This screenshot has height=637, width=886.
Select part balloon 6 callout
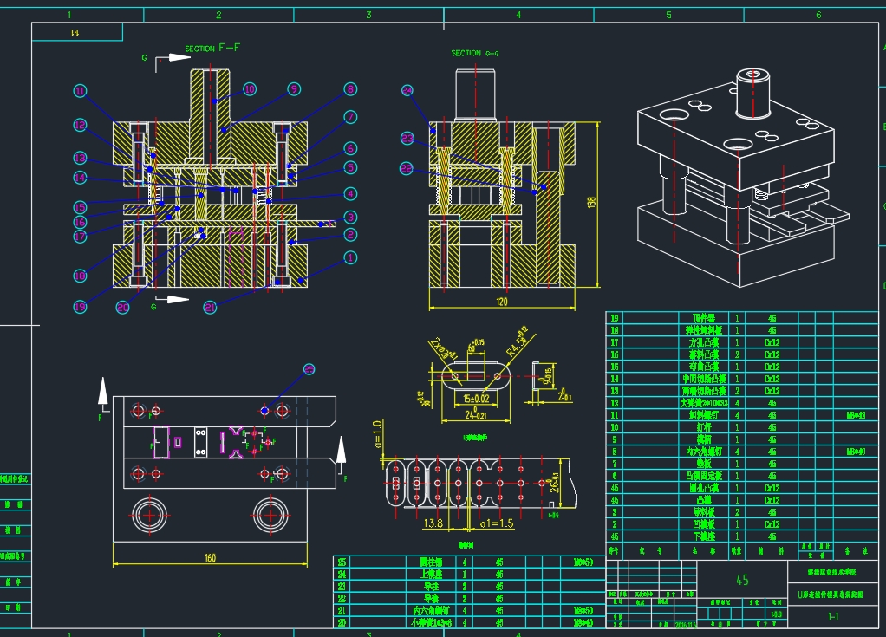tap(350, 148)
